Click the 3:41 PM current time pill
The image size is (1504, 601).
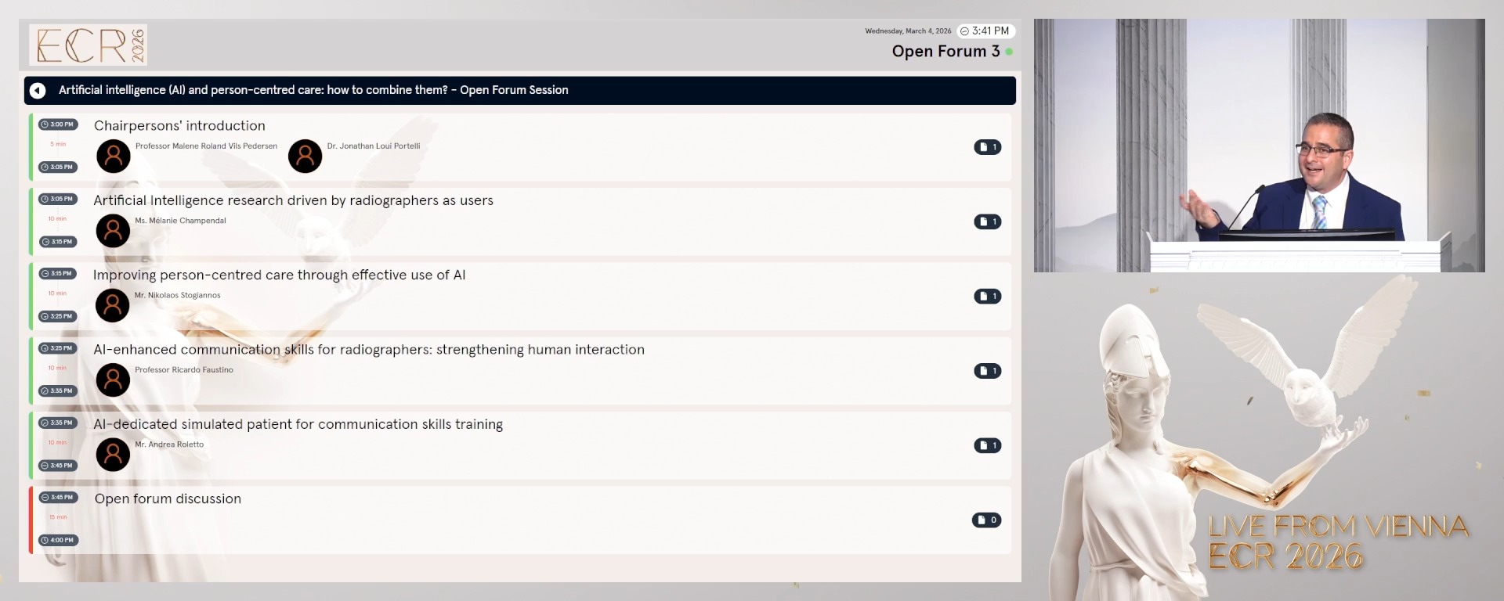click(986, 31)
